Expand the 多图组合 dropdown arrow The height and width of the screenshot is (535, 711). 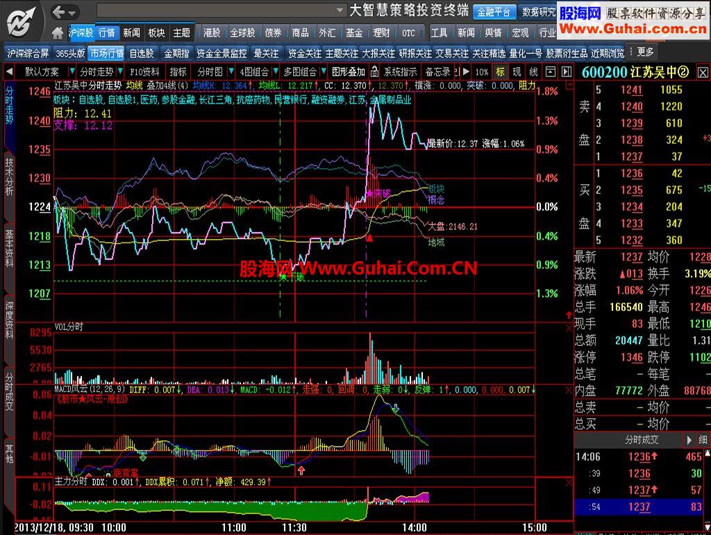point(324,72)
